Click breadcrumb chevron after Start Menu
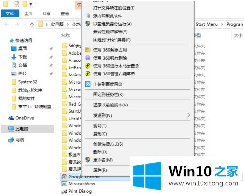The height and width of the screenshot is (196, 244). tap(222, 24)
